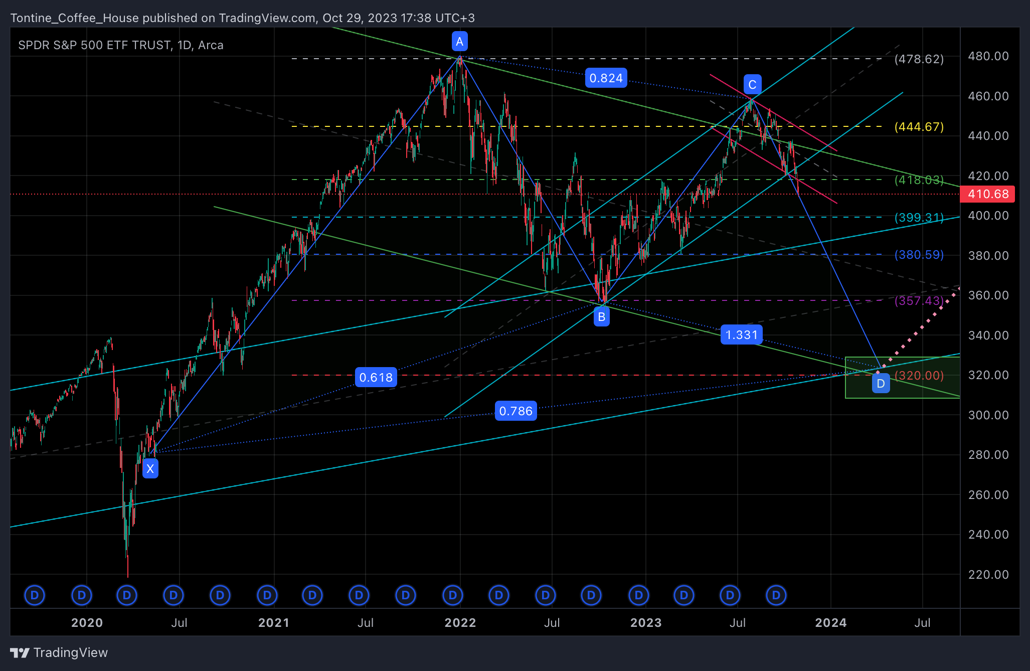1030x671 pixels.
Task: Select the pattern point label C
Action: (752, 84)
